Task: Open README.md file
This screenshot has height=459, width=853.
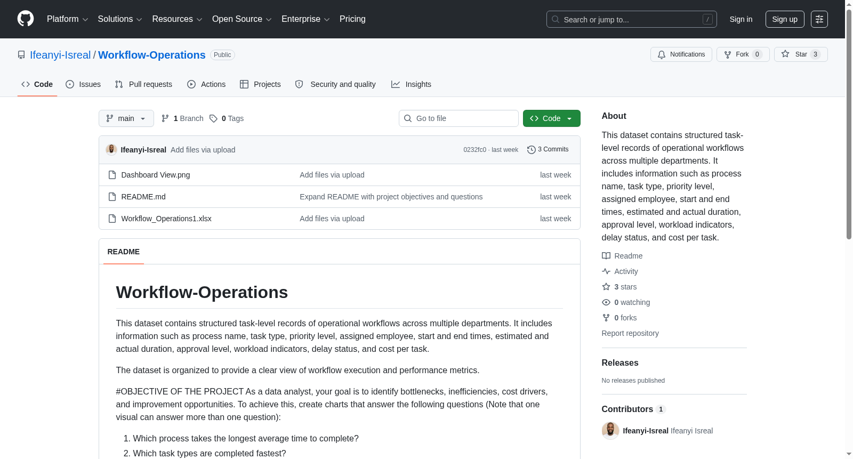Action: pyautogui.click(x=143, y=197)
